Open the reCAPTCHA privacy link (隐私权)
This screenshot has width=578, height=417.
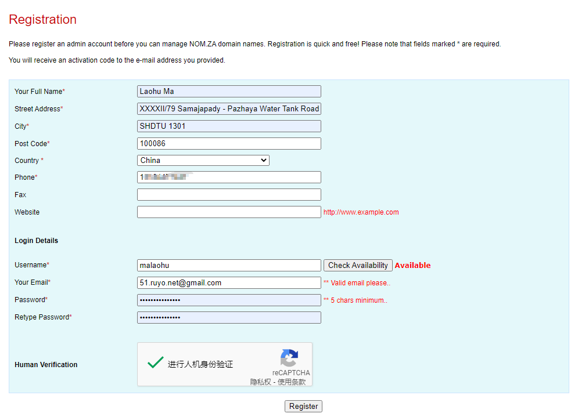(261, 382)
